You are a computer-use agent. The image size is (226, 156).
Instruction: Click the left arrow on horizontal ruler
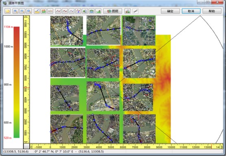(31, 147)
